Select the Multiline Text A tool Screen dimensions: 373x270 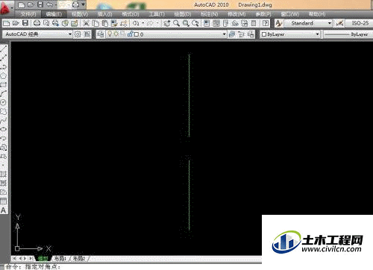(x=4, y=210)
